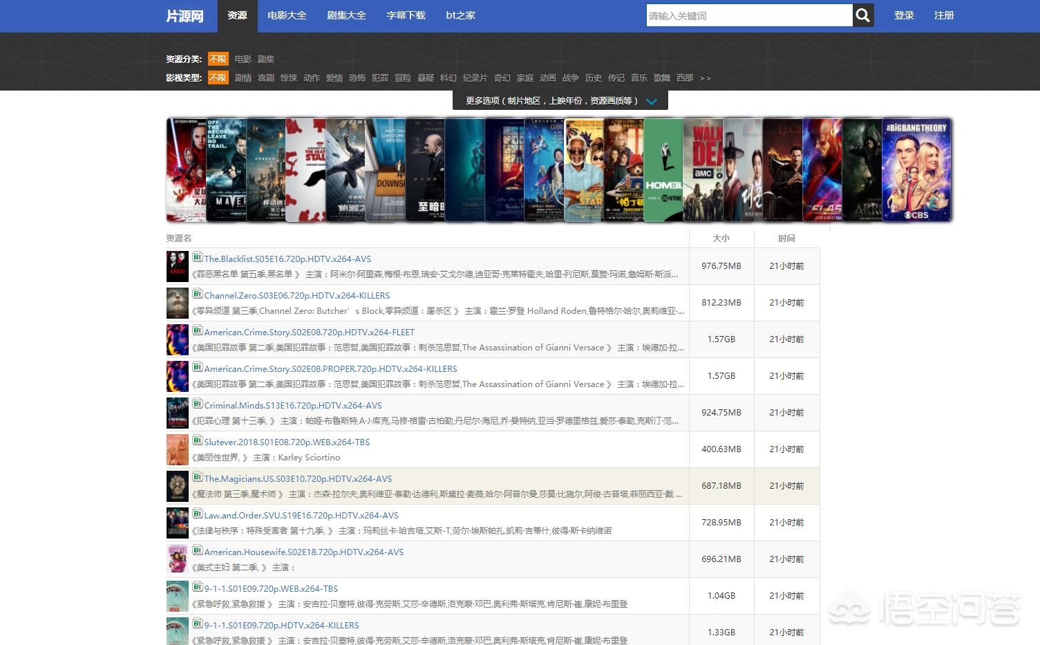Click the BT icon beside The.Blacklist.S05E16
The width and height of the screenshot is (1040, 645).
pos(197,257)
